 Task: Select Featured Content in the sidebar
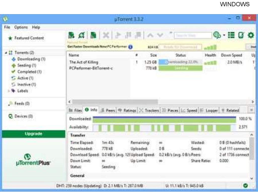(x=29, y=38)
